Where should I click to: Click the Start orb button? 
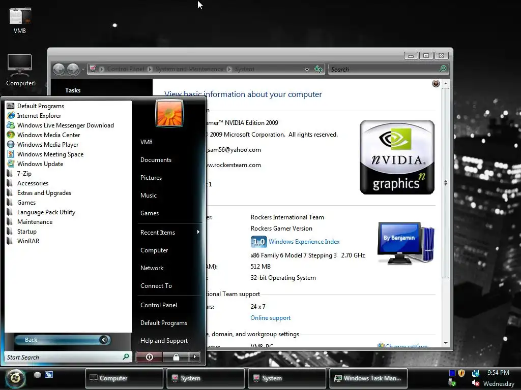pyautogui.click(x=15, y=378)
